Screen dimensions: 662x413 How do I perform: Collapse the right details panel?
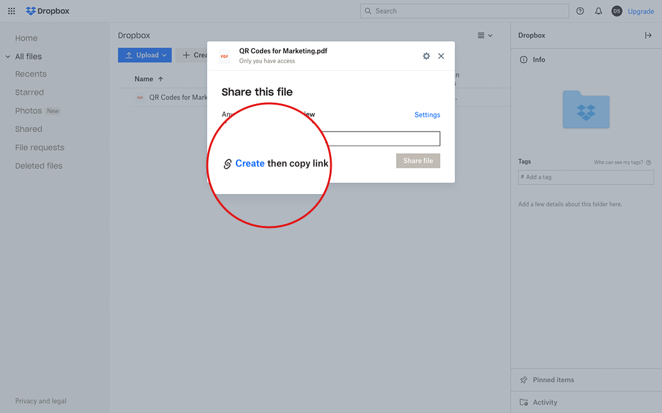pos(648,35)
